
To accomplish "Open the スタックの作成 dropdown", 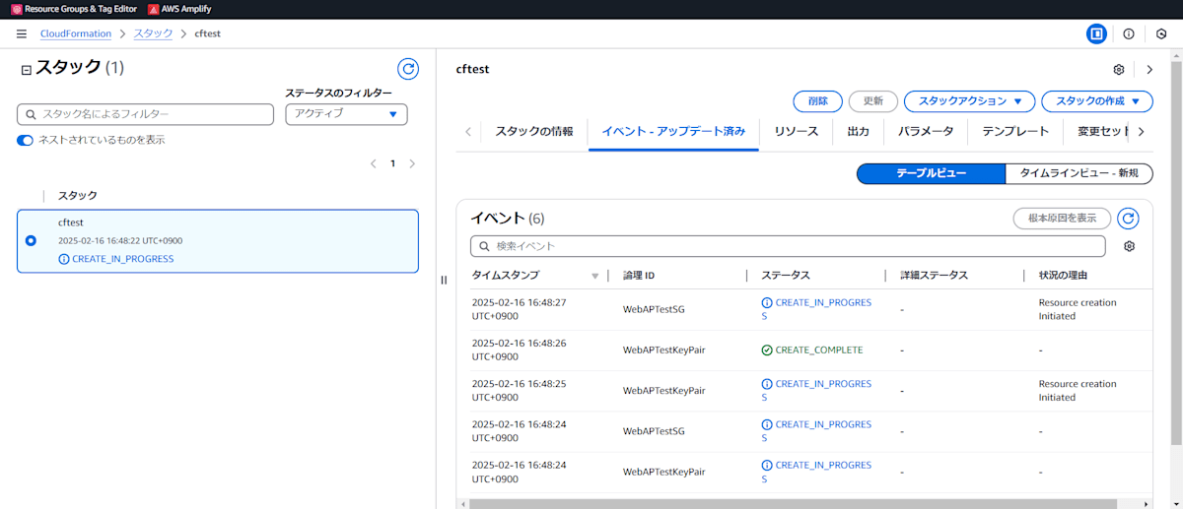I will tap(1097, 101).
